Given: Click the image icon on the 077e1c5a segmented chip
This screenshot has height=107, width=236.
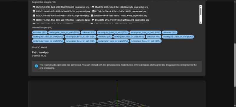Looking at the screenshot, I should pyautogui.click(x=93, y=11).
